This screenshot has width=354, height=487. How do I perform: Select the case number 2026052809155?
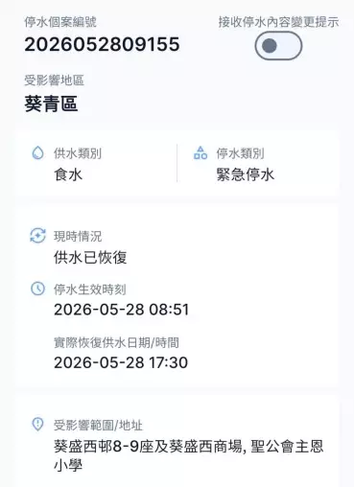102,44
